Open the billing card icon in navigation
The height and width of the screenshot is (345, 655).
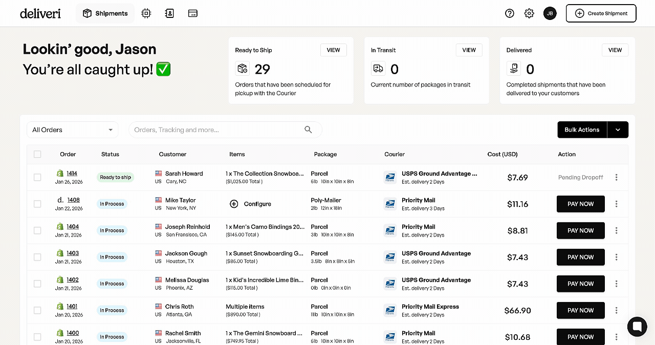coord(193,13)
